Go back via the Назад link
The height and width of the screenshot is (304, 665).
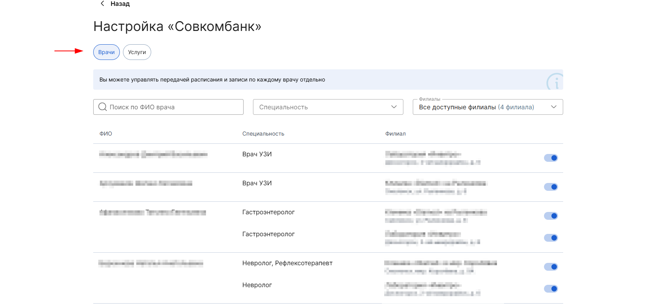click(120, 4)
